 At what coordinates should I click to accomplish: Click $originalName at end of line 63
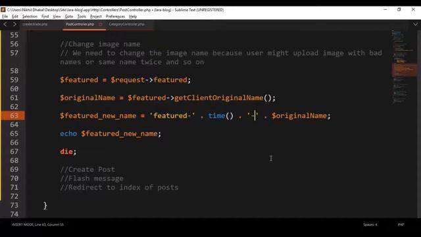(299, 116)
